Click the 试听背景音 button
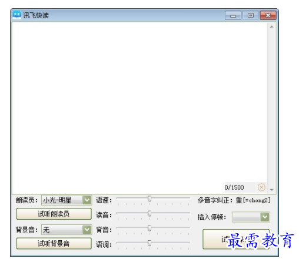The image size is (299, 259). (x=54, y=244)
